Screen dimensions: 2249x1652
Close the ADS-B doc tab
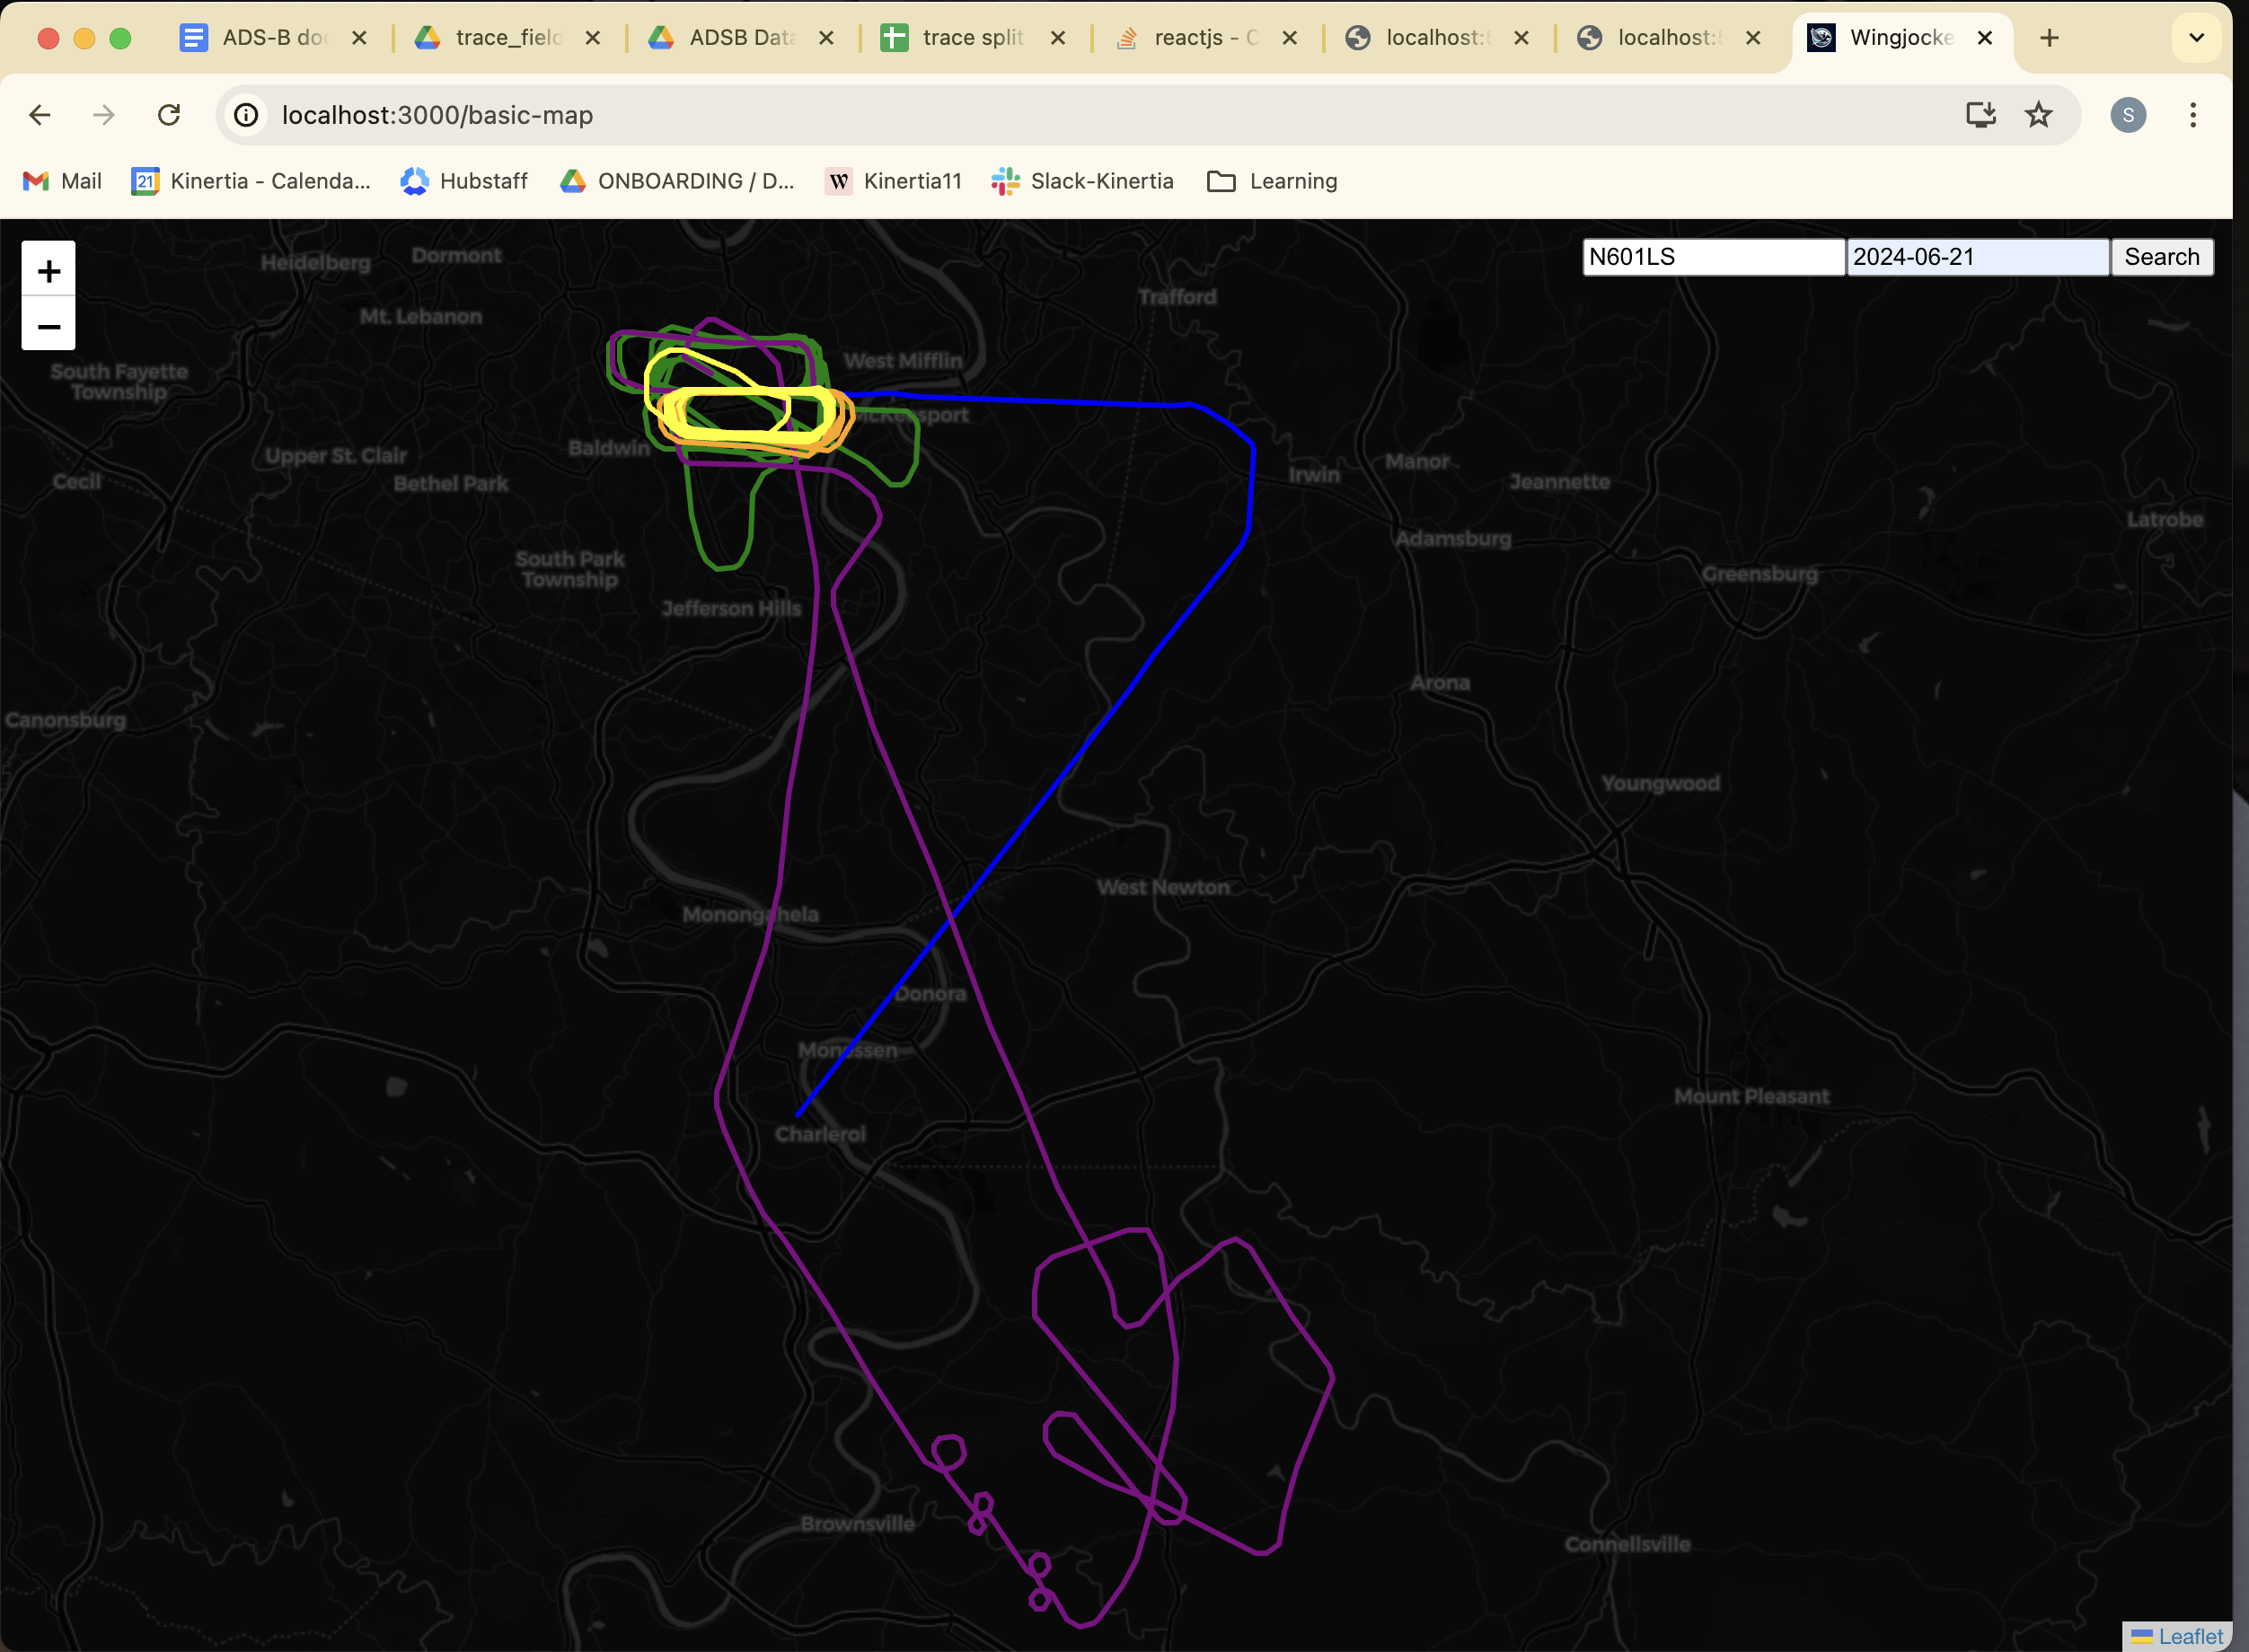[x=359, y=38]
